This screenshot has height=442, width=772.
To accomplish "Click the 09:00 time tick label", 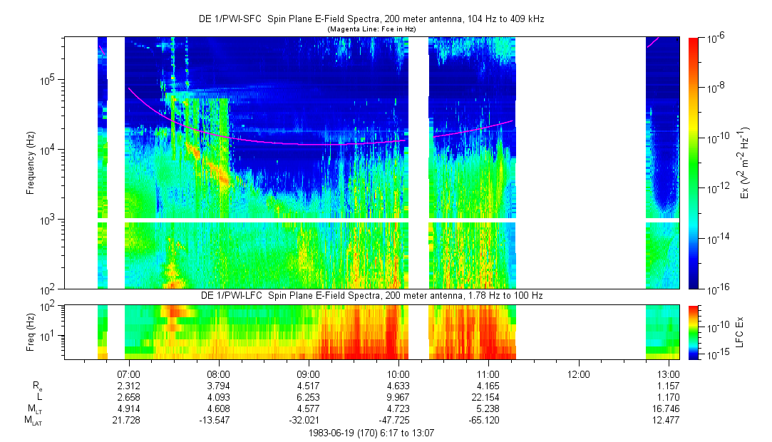I will (x=309, y=374).
